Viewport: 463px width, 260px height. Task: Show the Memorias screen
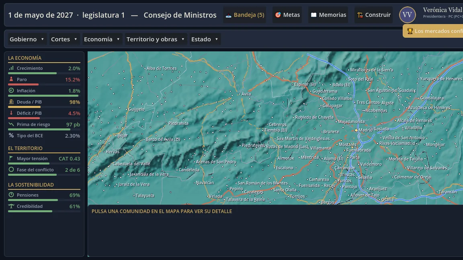(328, 15)
